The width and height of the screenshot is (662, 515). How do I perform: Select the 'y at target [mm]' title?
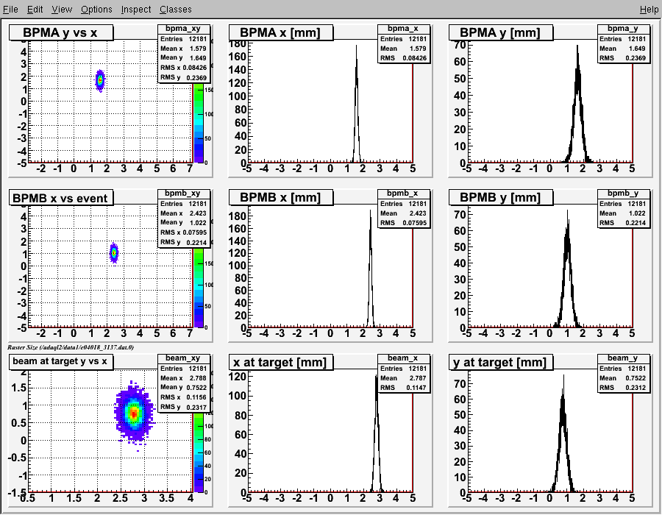click(501, 362)
